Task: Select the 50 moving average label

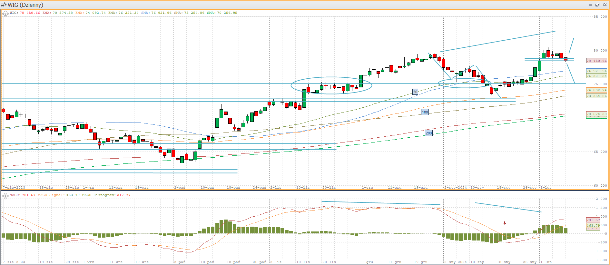Action: coord(415,92)
